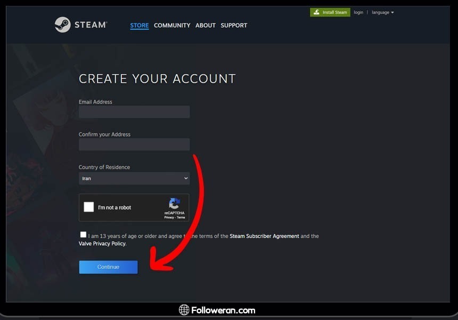458x320 pixels.
Task: Open the SUPPORT menu item
Action: tap(234, 25)
